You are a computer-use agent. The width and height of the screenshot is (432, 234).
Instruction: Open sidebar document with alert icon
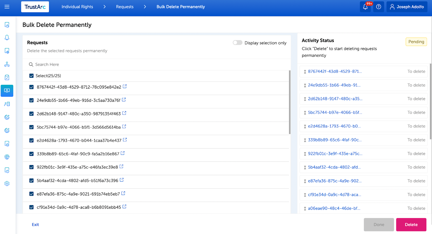pos(7,170)
